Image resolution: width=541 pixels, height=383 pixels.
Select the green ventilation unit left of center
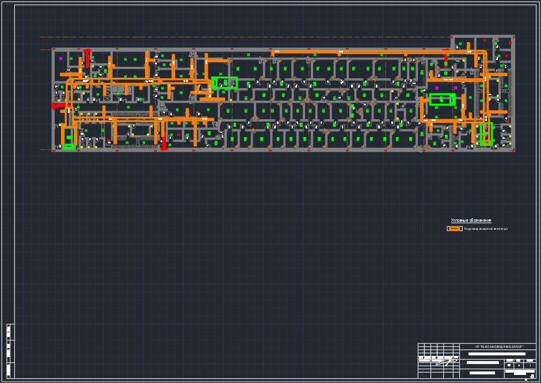224,83
